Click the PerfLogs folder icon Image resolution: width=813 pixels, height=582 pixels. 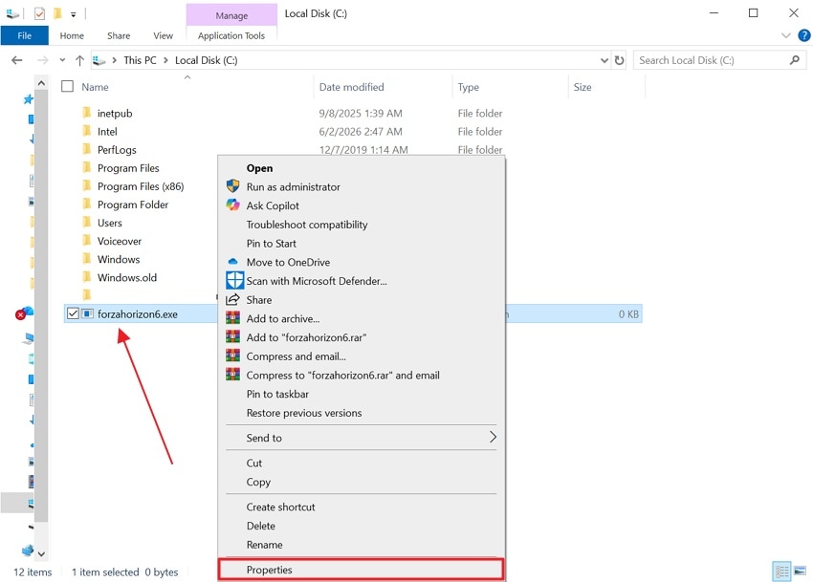click(87, 149)
